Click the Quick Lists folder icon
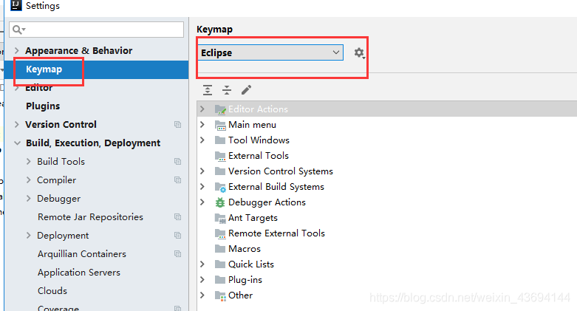 tap(220, 264)
